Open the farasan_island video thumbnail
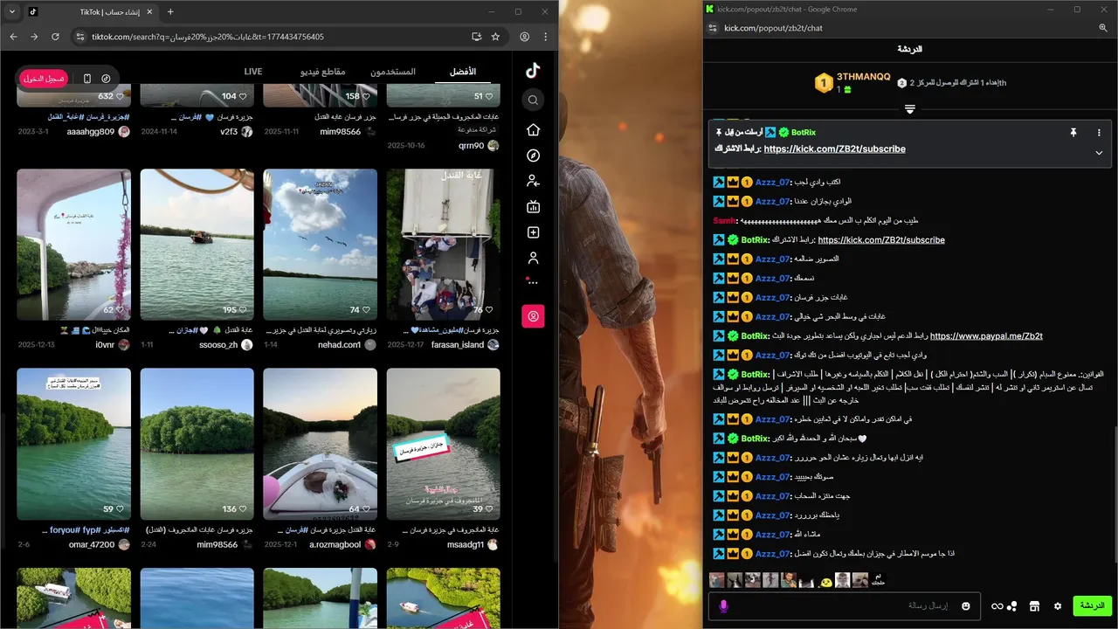The image size is (1118, 629). point(444,245)
